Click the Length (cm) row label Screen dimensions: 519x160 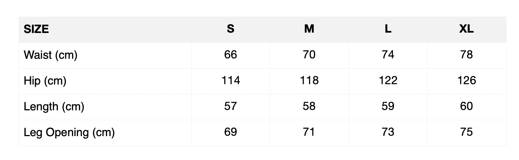click(54, 107)
